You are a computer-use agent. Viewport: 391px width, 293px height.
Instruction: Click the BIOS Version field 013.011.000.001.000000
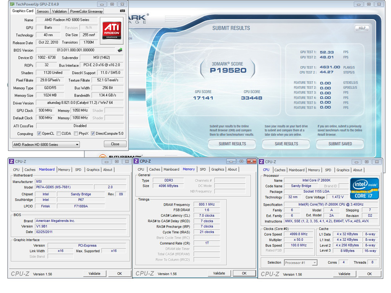point(76,50)
